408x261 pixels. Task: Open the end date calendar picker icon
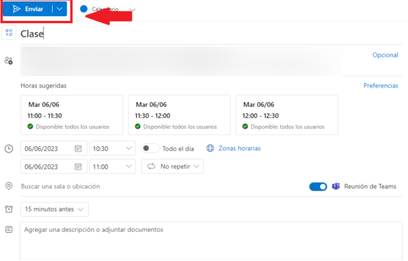[78, 167]
